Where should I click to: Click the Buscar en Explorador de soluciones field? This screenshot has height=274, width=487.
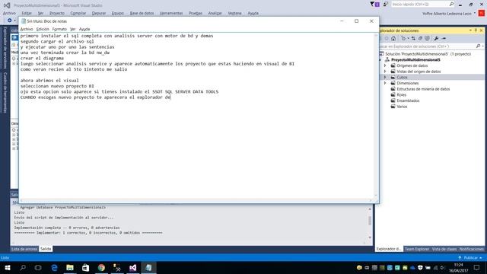(427, 46)
